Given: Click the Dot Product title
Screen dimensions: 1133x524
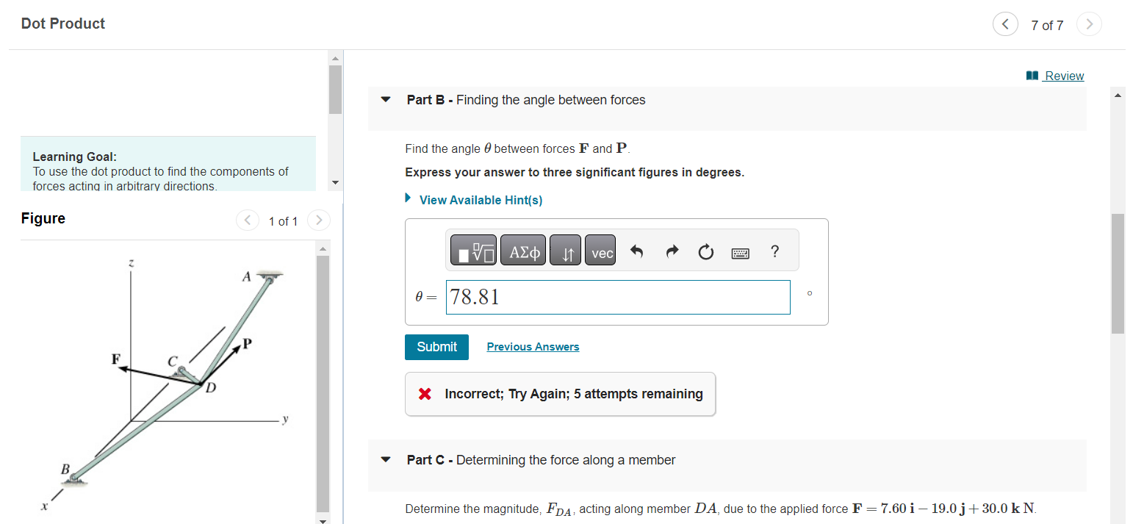Looking at the screenshot, I should [63, 24].
